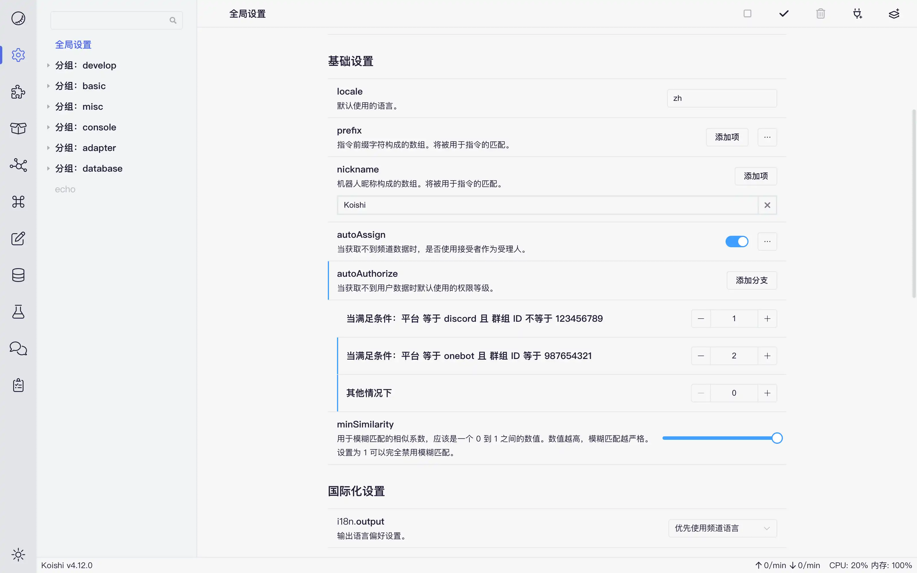Expand the database group
The height and width of the screenshot is (573, 917).
[48, 169]
